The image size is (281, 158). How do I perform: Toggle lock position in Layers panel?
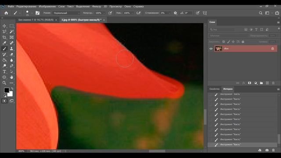(233, 42)
